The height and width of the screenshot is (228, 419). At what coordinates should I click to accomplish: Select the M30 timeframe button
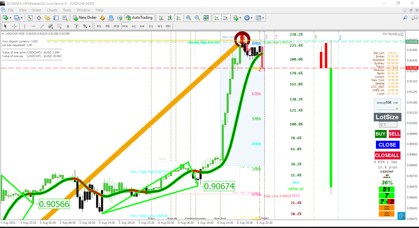(x=125, y=26)
